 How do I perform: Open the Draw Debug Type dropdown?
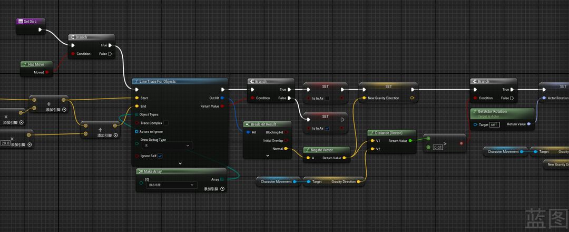tap(167, 146)
